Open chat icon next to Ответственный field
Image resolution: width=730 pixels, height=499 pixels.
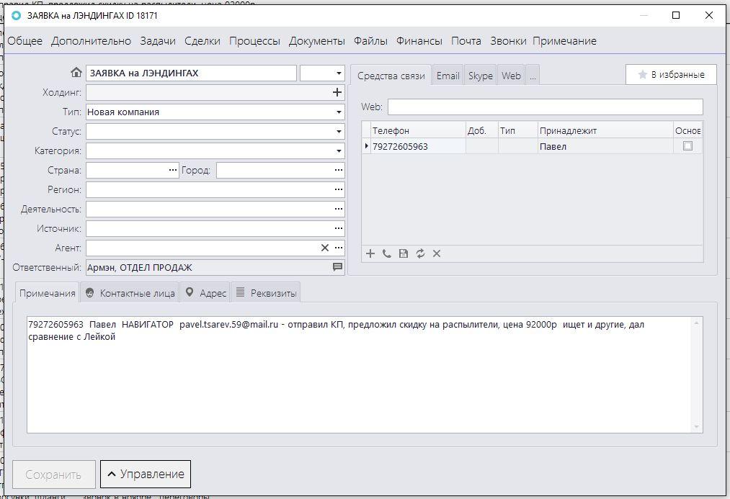point(337,267)
